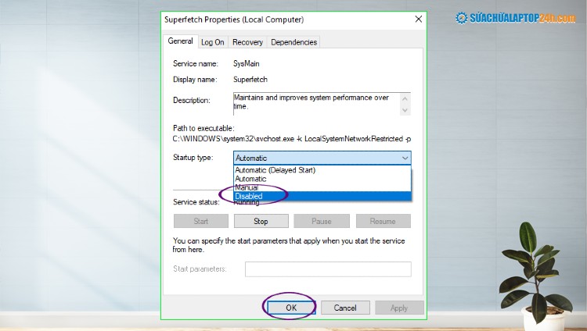Click the Superfetch display name text
587x331 pixels.
250,79
